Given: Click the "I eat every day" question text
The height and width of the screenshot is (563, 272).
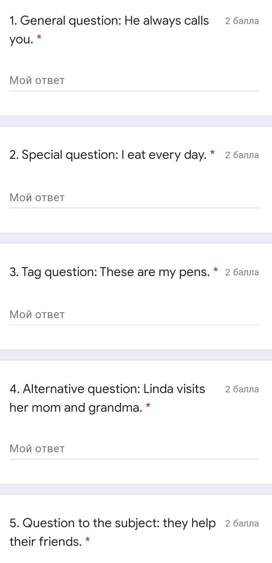Looking at the screenshot, I should 108,155.
